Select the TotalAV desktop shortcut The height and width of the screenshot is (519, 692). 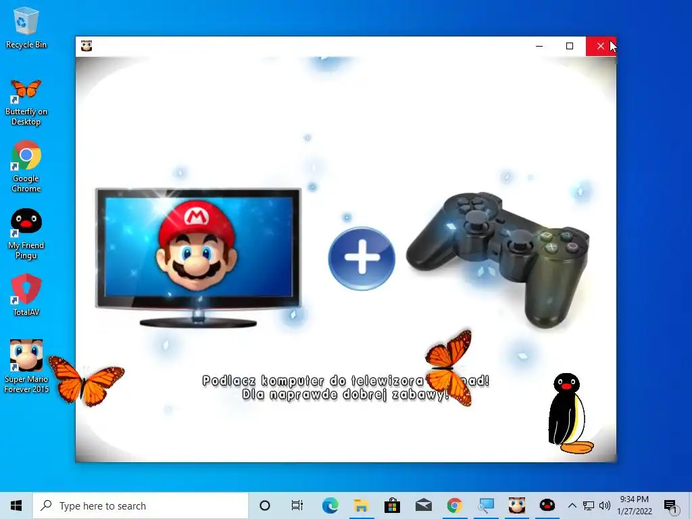tap(26, 295)
